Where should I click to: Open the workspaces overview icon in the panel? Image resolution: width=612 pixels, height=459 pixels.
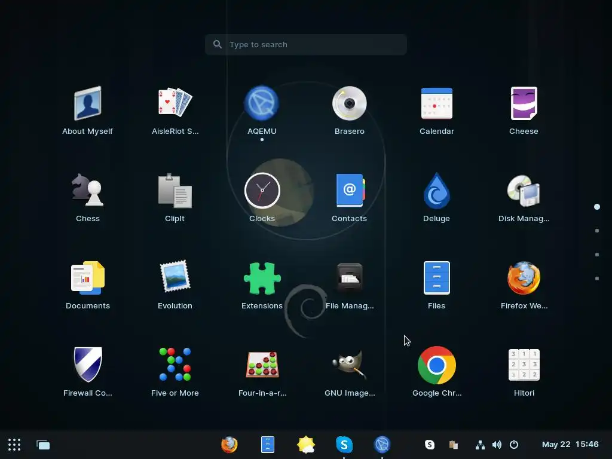tap(43, 445)
